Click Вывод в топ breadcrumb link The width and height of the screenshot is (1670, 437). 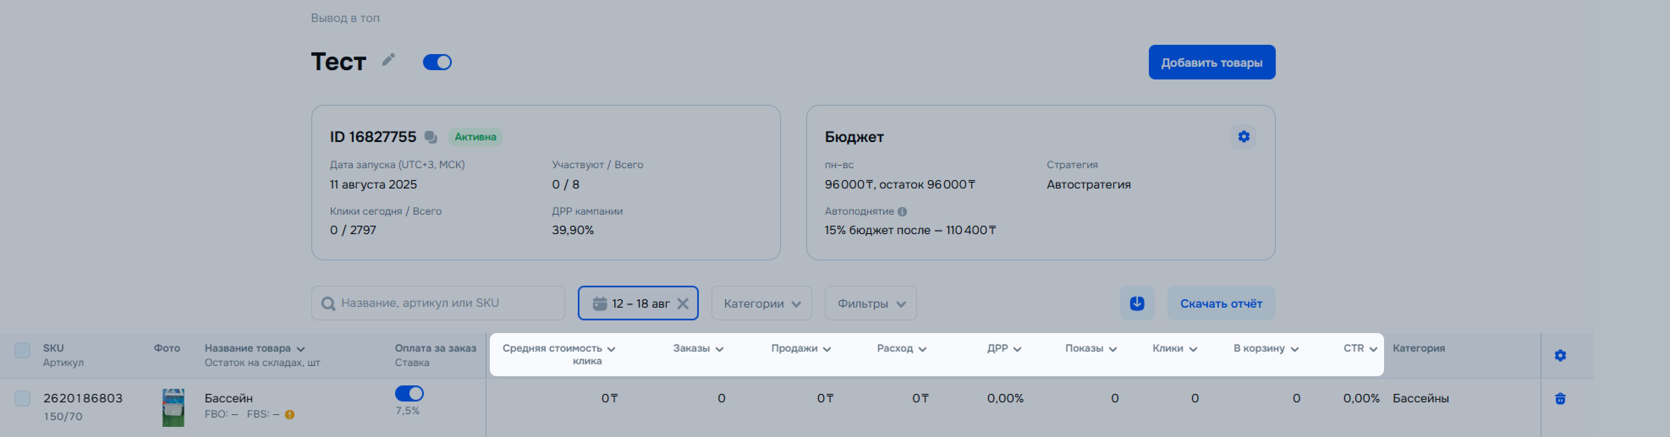[345, 18]
